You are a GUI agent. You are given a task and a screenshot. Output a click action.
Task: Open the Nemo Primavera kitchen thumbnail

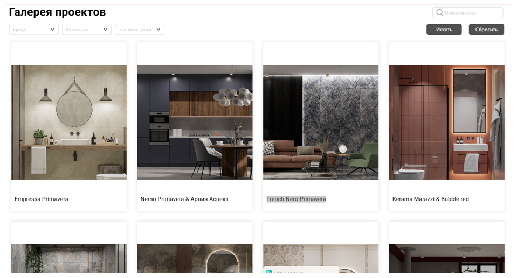tap(195, 122)
